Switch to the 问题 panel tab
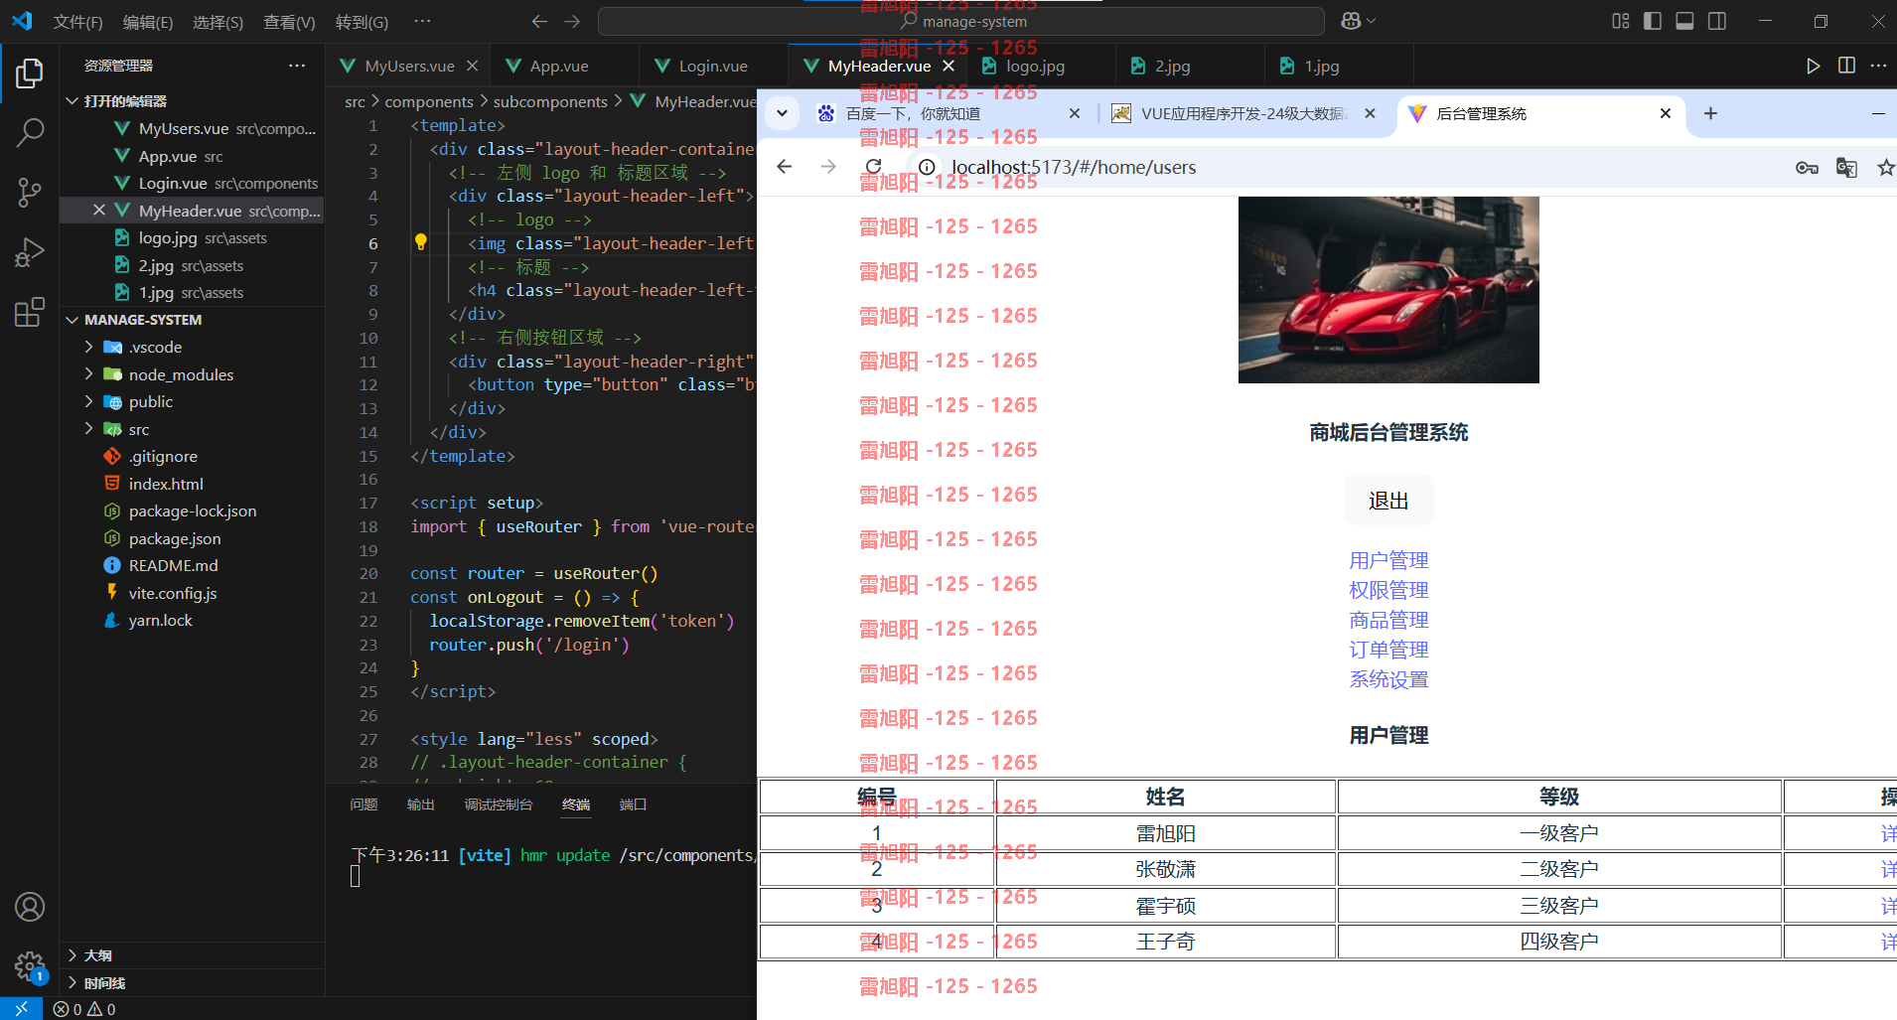 (364, 804)
